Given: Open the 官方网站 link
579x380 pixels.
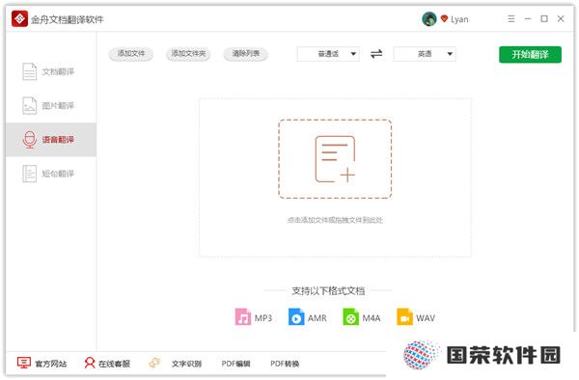Looking at the screenshot, I should click(x=51, y=364).
